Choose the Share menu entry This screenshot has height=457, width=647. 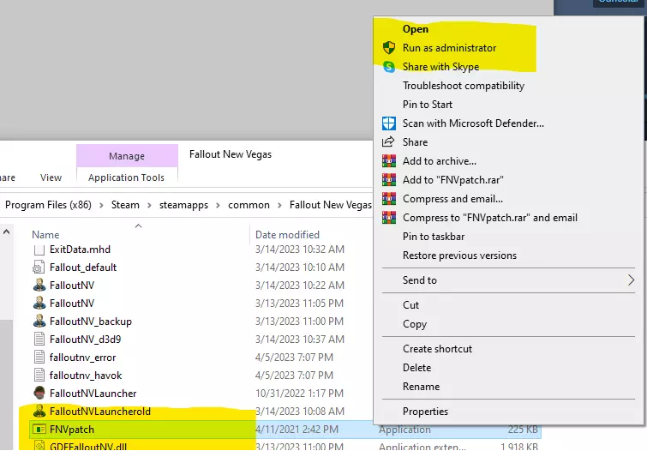[x=415, y=142]
